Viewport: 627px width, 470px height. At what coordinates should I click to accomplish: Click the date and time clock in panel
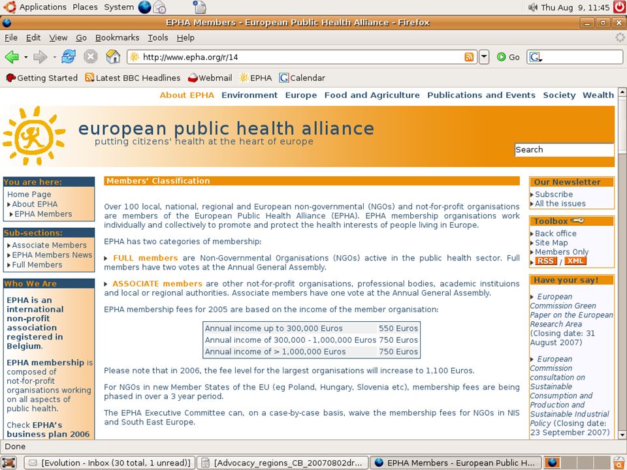tap(575, 7)
